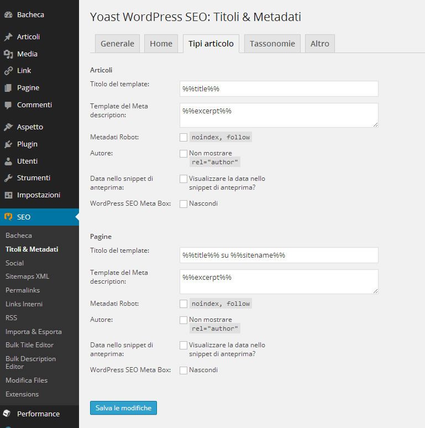Open Permalinks submenu

point(23,290)
